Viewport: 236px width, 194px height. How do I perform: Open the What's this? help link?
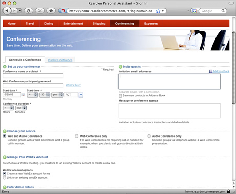tap(73, 85)
